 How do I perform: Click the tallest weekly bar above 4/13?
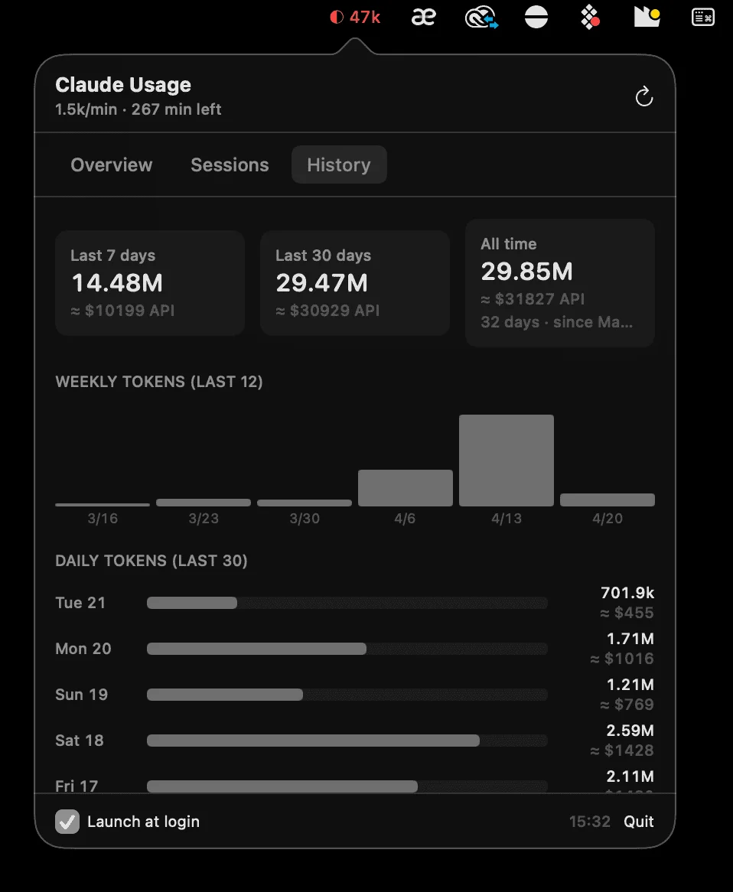click(x=506, y=459)
